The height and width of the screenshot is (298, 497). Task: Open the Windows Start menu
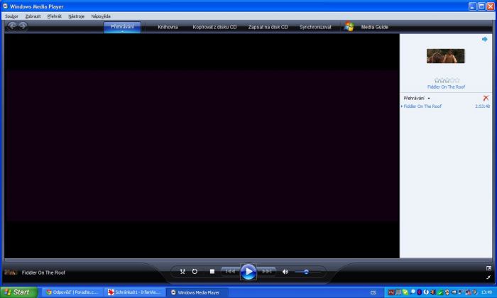coord(18,292)
